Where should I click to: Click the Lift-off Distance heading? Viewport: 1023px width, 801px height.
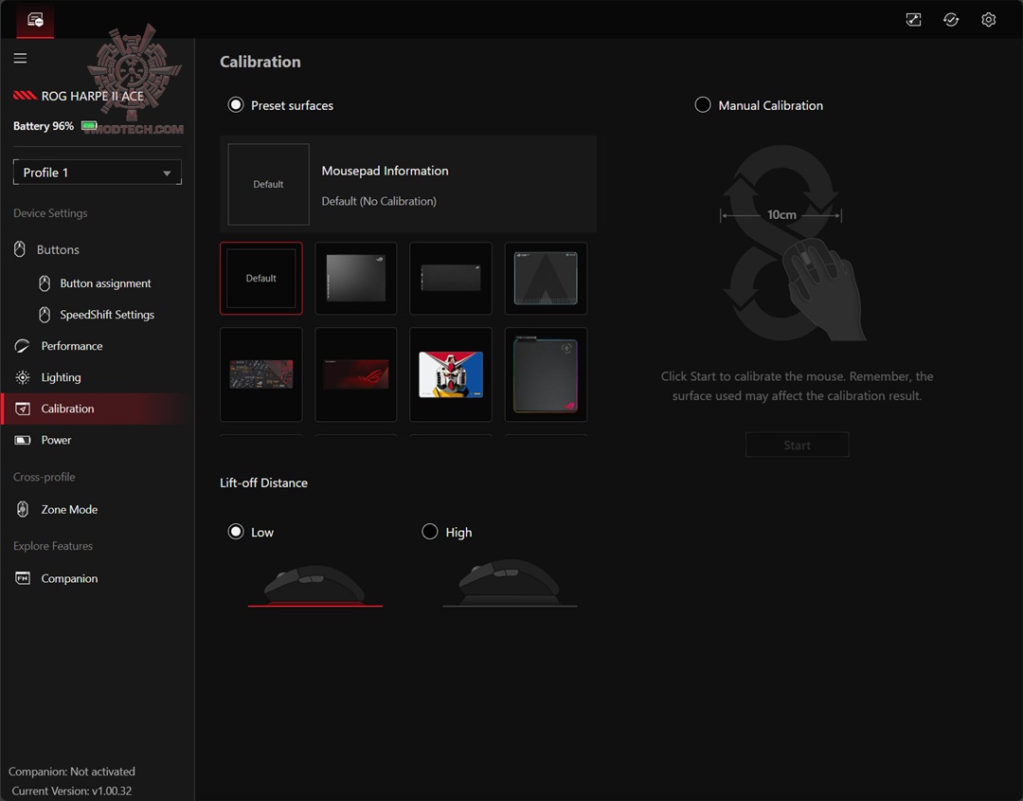263,483
